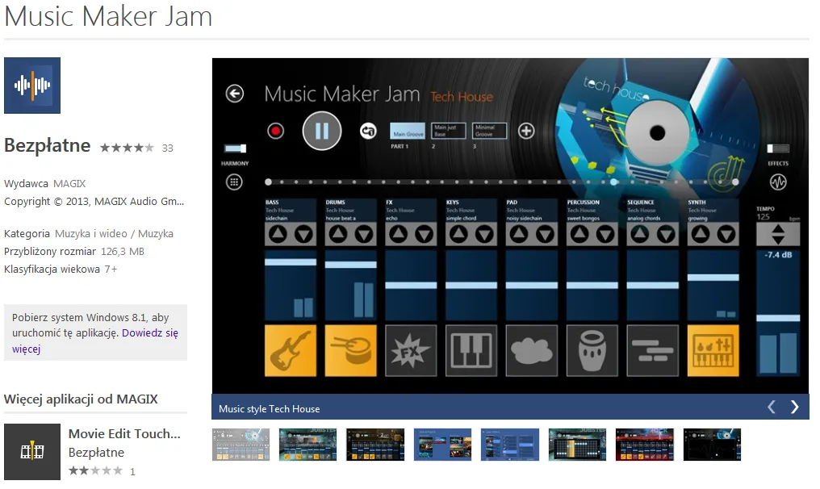Open the effects waveform icon
The height and width of the screenshot is (489, 820).
point(778,182)
